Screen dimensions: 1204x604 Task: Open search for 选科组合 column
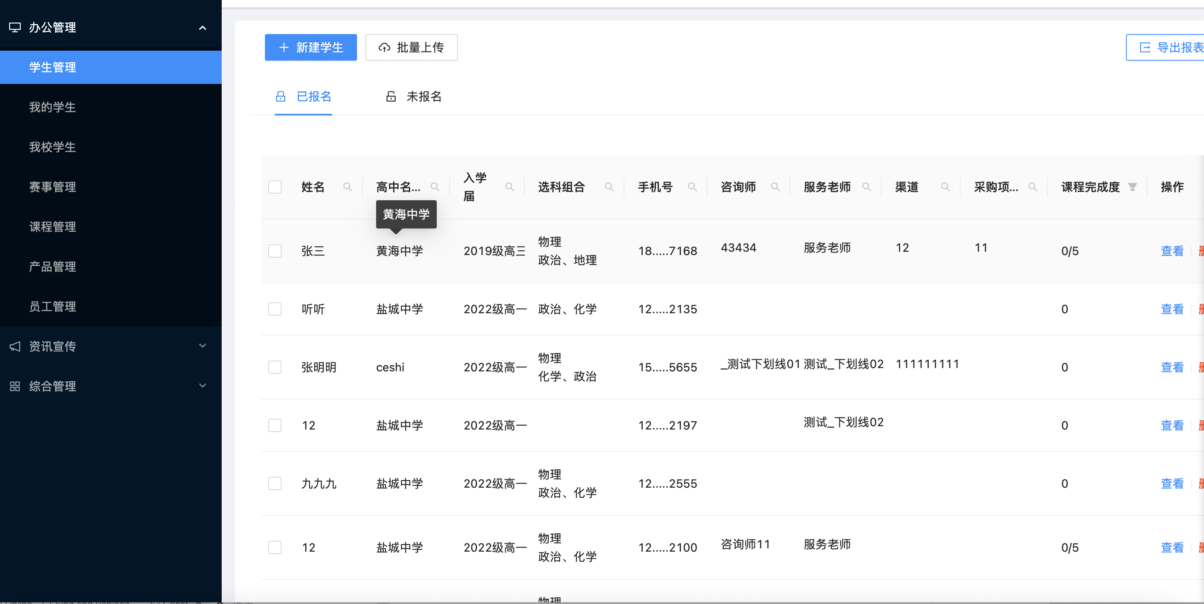coord(609,187)
